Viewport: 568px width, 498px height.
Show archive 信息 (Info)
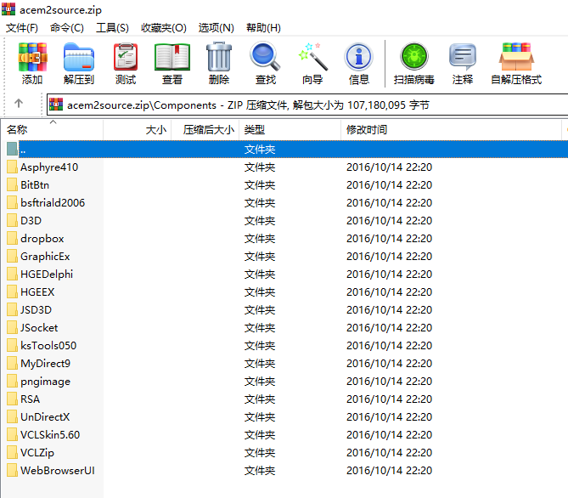pyautogui.click(x=358, y=57)
